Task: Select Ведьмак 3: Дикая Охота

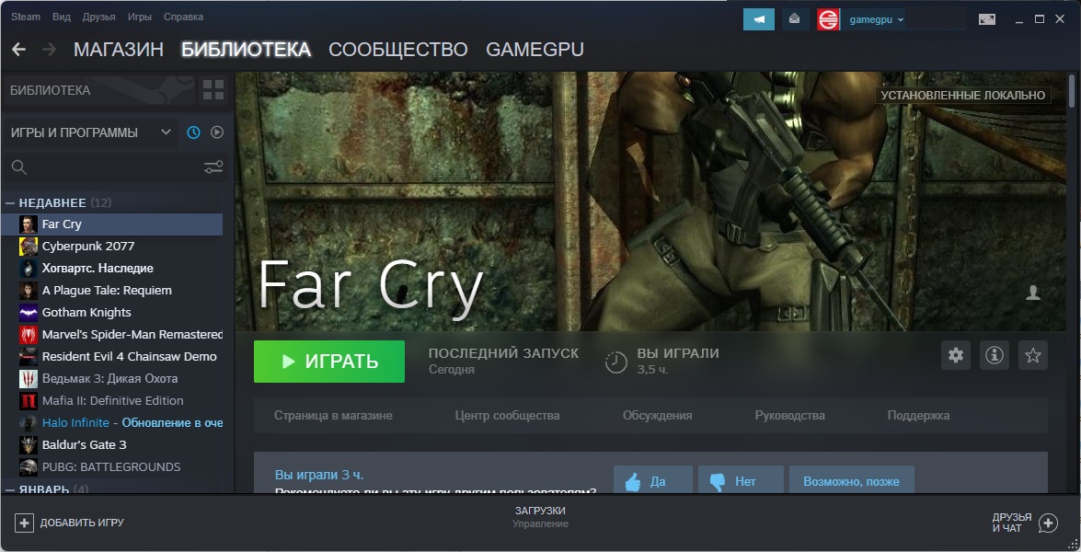Action: (112, 378)
